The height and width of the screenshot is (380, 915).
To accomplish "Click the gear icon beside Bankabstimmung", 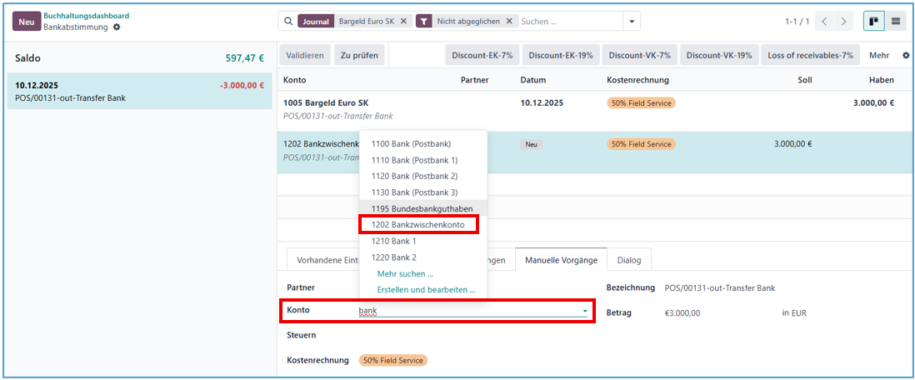I will pyautogui.click(x=117, y=27).
